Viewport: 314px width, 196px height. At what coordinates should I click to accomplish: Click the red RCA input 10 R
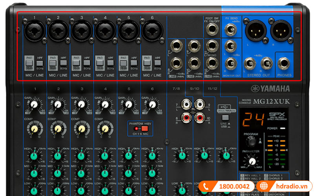pos(200,118)
